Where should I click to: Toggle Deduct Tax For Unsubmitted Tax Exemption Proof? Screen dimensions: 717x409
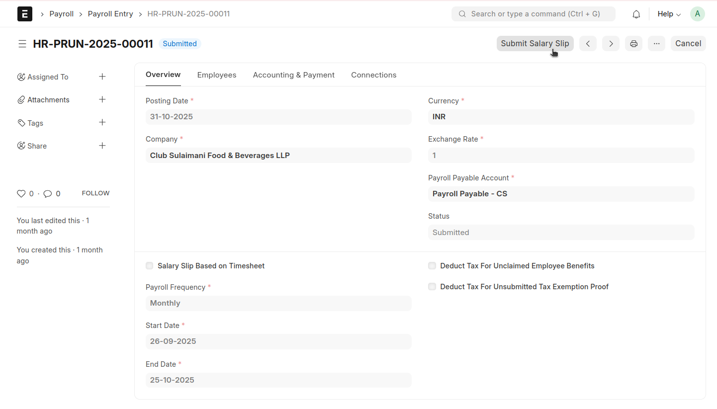(x=432, y=287)
